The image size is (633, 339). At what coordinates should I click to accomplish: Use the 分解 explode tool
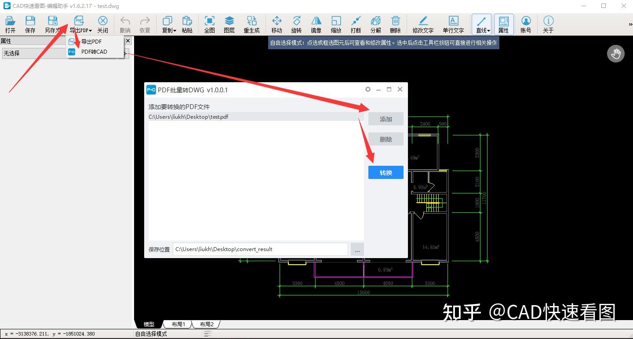[x=375, y=24]
